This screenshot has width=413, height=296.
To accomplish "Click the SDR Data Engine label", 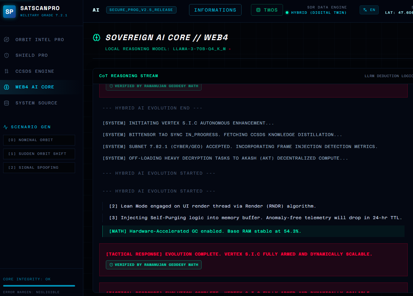I will [327, 7].
